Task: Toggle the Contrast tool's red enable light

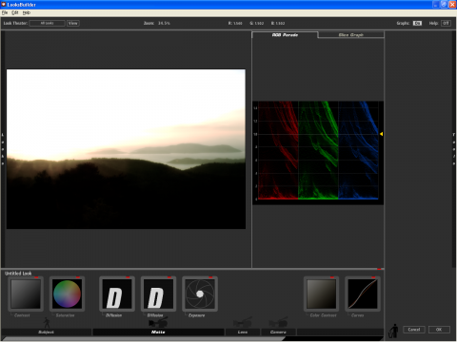Action: pyautogui.click(x=36, y=277)
